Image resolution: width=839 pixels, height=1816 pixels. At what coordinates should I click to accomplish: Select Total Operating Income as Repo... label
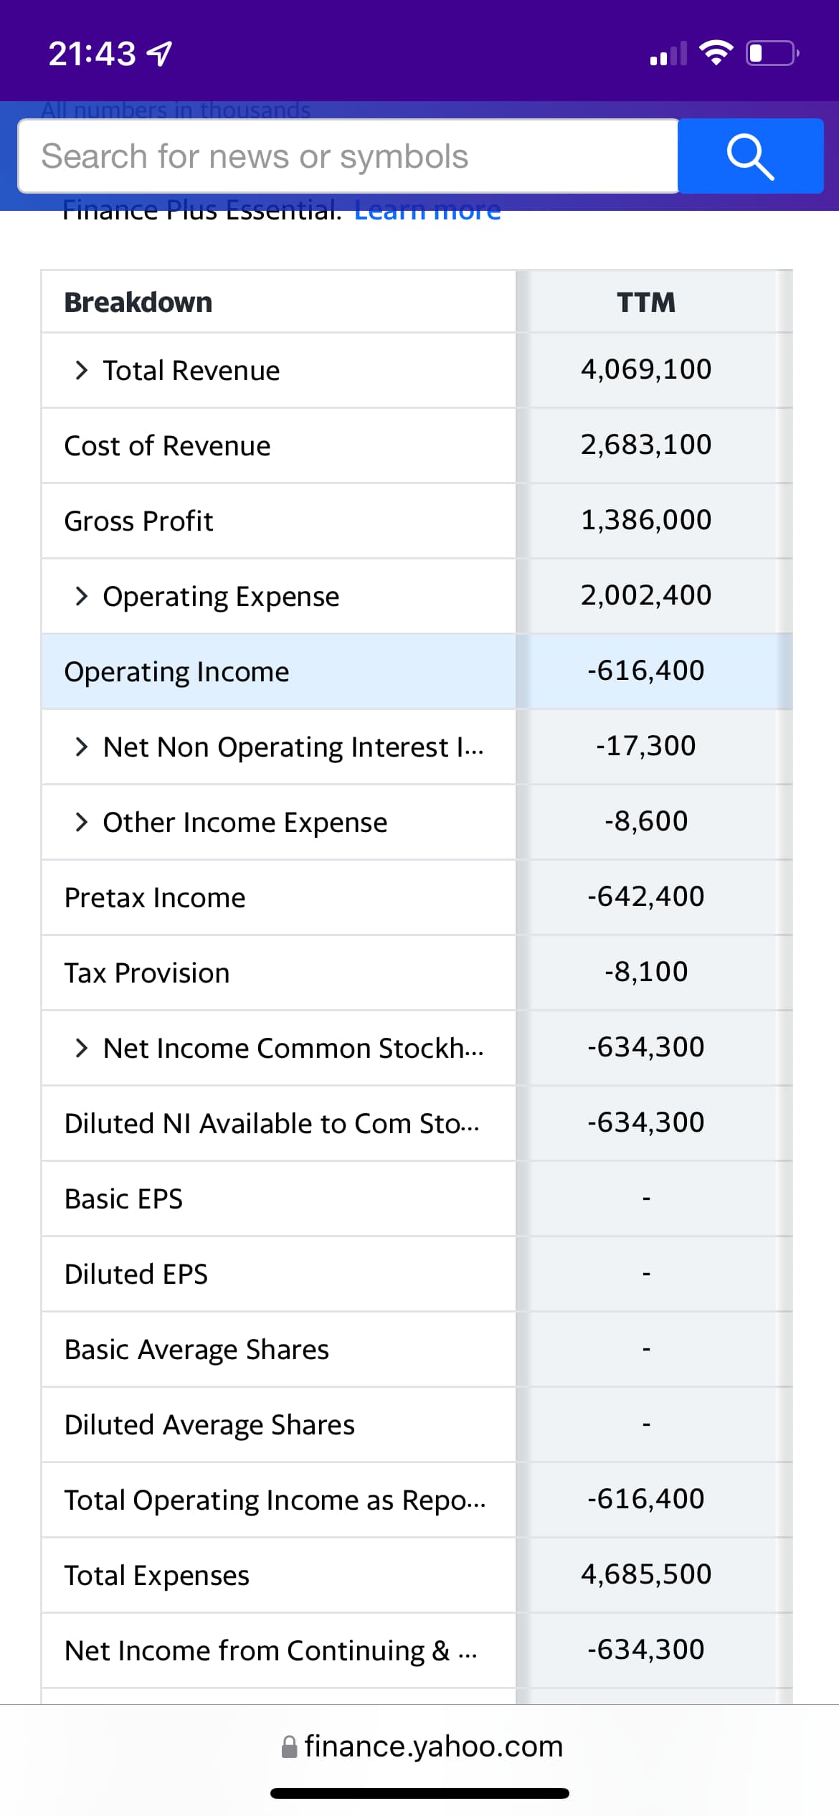pyautogui.click(x=275, y=1500)
